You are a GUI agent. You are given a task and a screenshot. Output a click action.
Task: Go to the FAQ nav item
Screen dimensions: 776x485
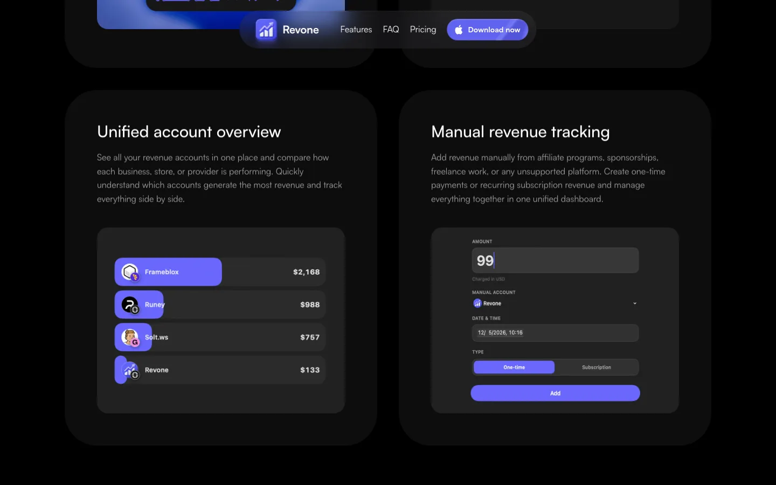point(391,30)
